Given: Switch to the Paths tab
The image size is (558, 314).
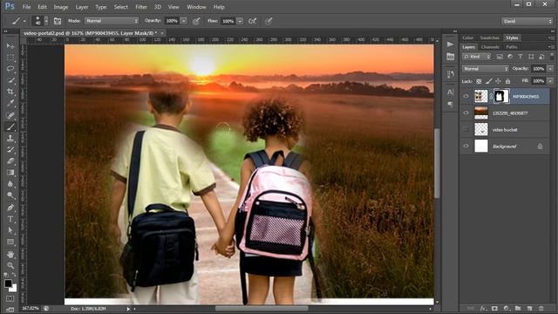Looking at the screenshot, I should coord(512,47).
